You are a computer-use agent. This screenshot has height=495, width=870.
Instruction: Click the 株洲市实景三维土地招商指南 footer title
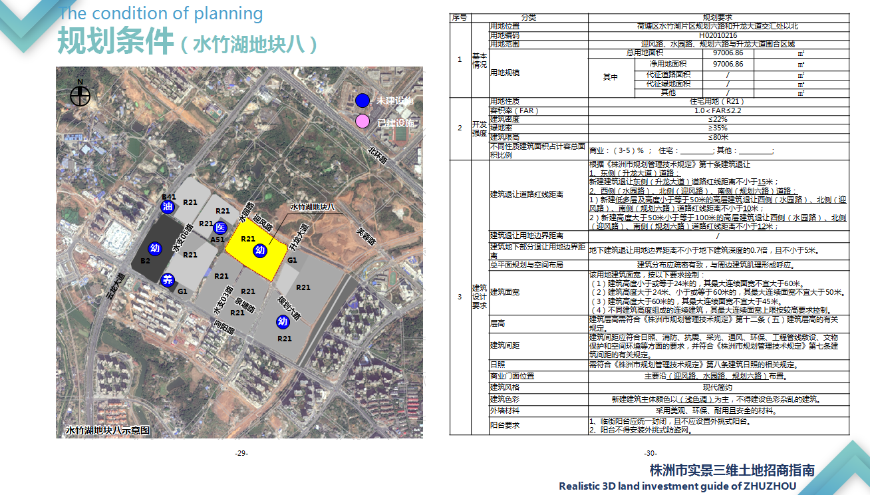tap(732, 470)
